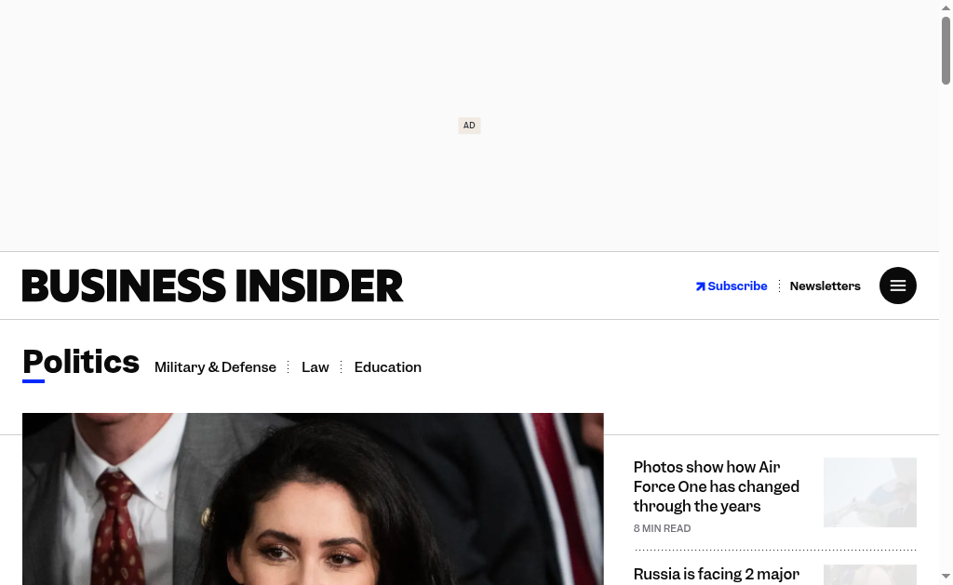Click the AD label badge

pyautogui.click(x=469, y=126)
